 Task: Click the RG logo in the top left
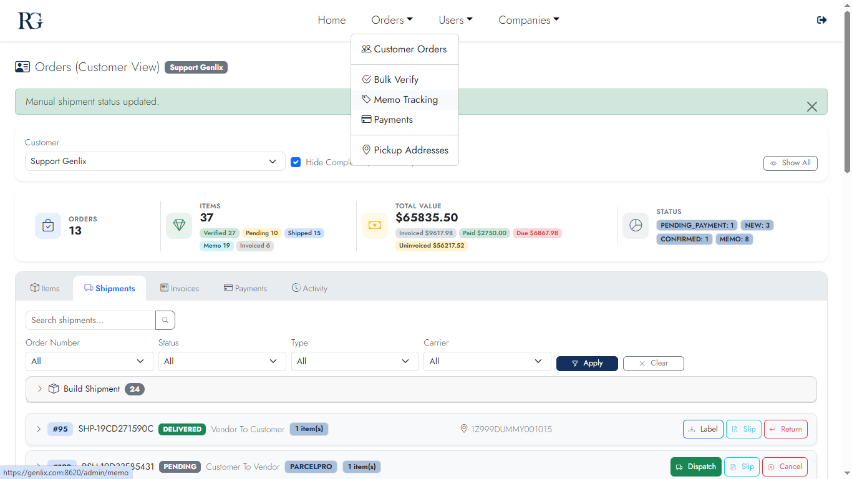click(29, 19)
